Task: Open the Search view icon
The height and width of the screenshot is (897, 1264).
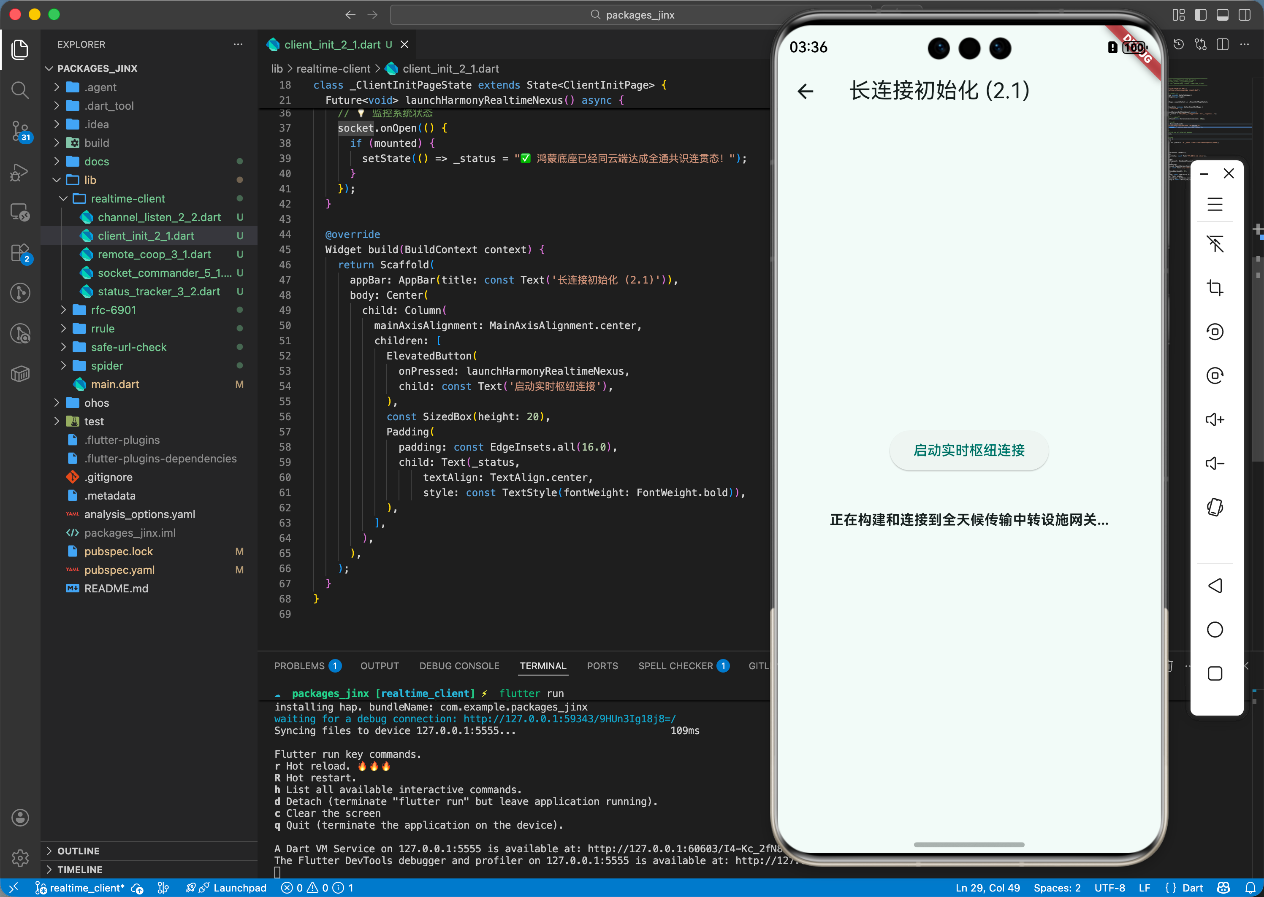Action: coord(20,90)
